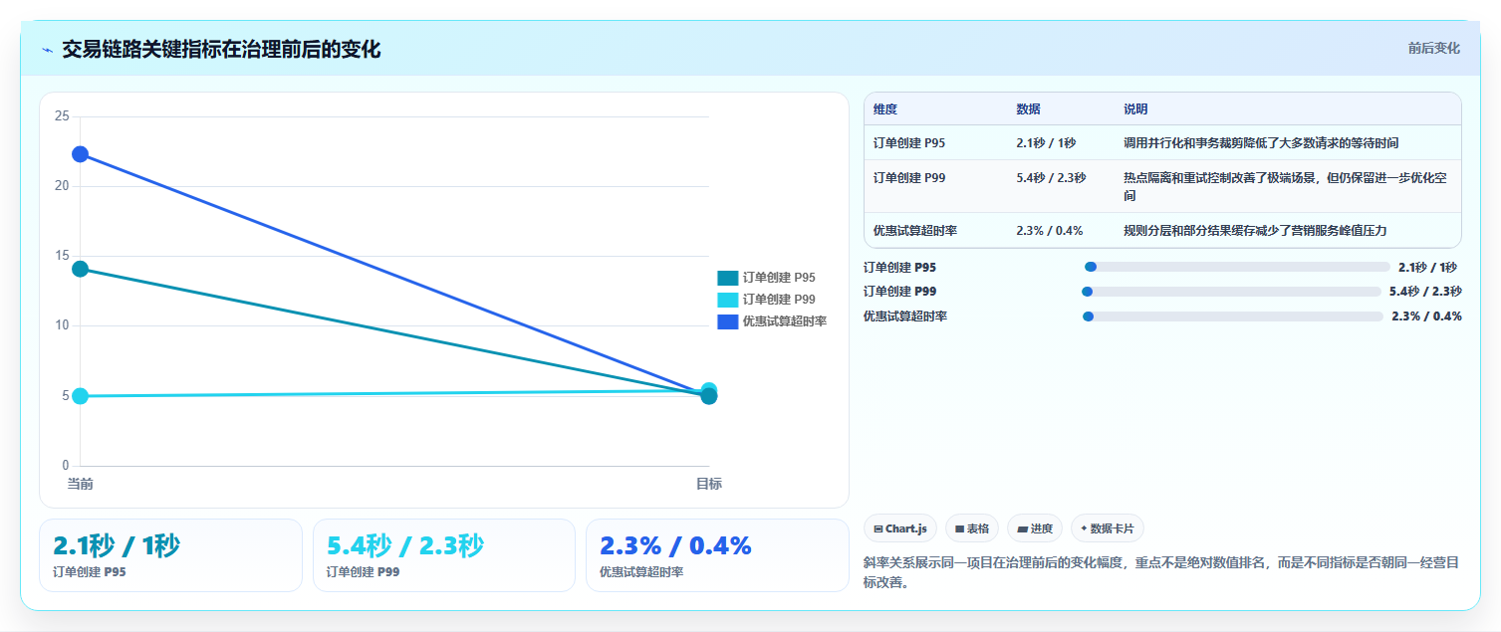
Task: Open the 5.4秒 / 2.3秒 data card
Action: [444, 555]
